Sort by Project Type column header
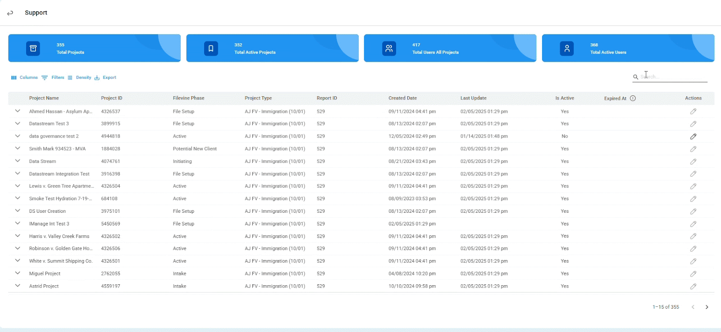Image resolution: width=721 pixels, height=332 pixels. [258, 98]
